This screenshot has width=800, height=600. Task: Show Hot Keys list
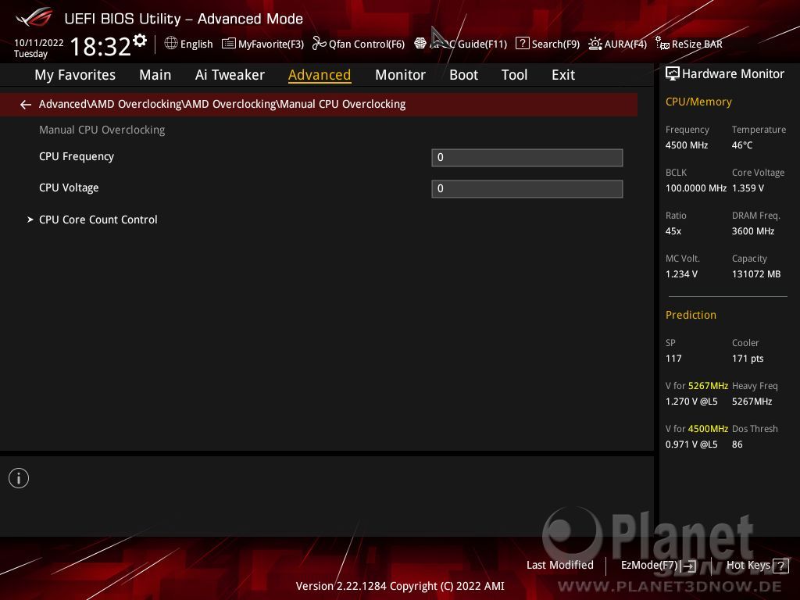coord(748,566)
